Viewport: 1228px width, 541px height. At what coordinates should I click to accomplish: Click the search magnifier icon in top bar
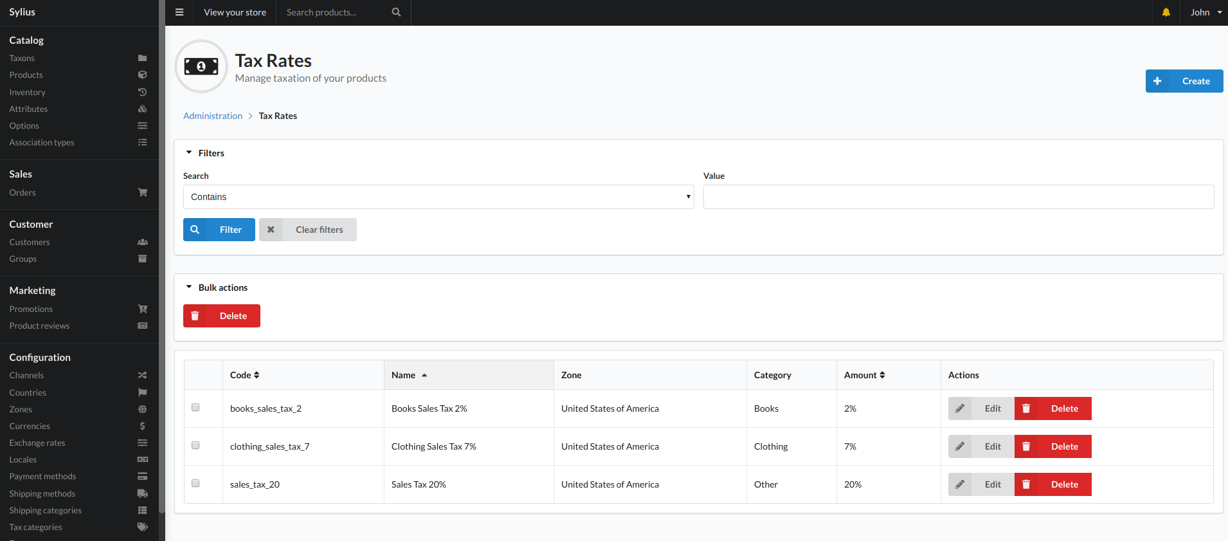click(x=396, y=12)
